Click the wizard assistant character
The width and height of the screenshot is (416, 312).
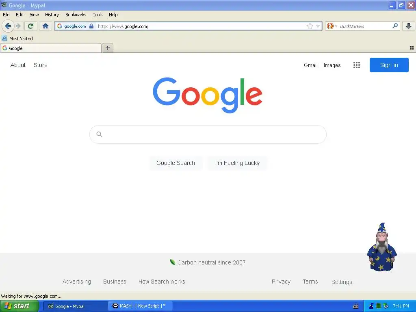point(382,247)
